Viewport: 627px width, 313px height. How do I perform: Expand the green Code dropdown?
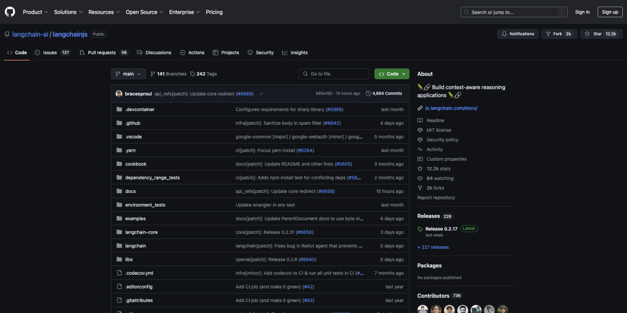391,74
